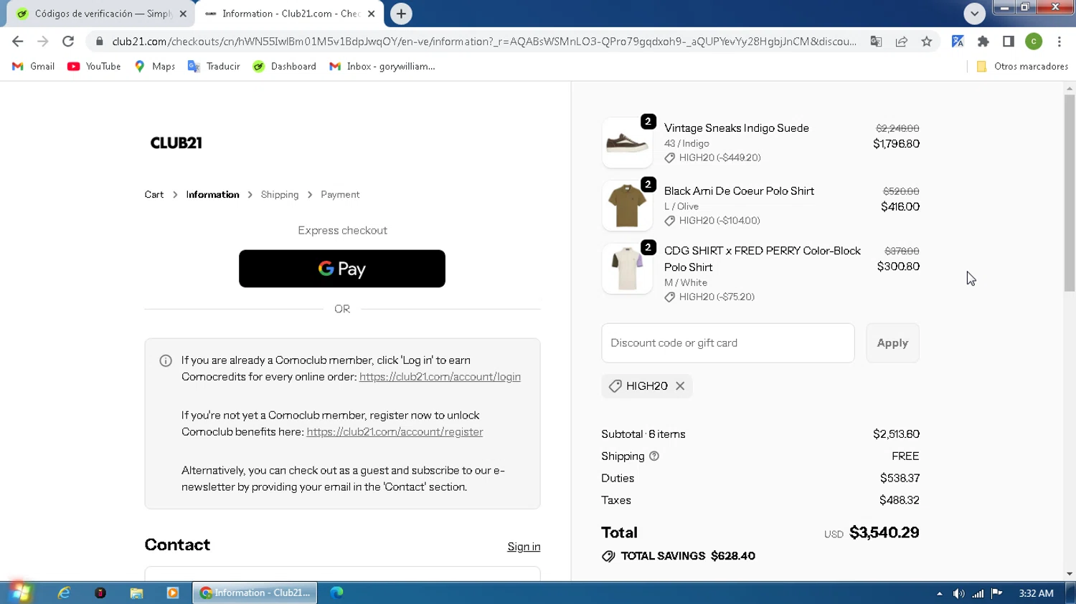
Task: Open Chrome three-dot menu
Action: click(1060, 42)
